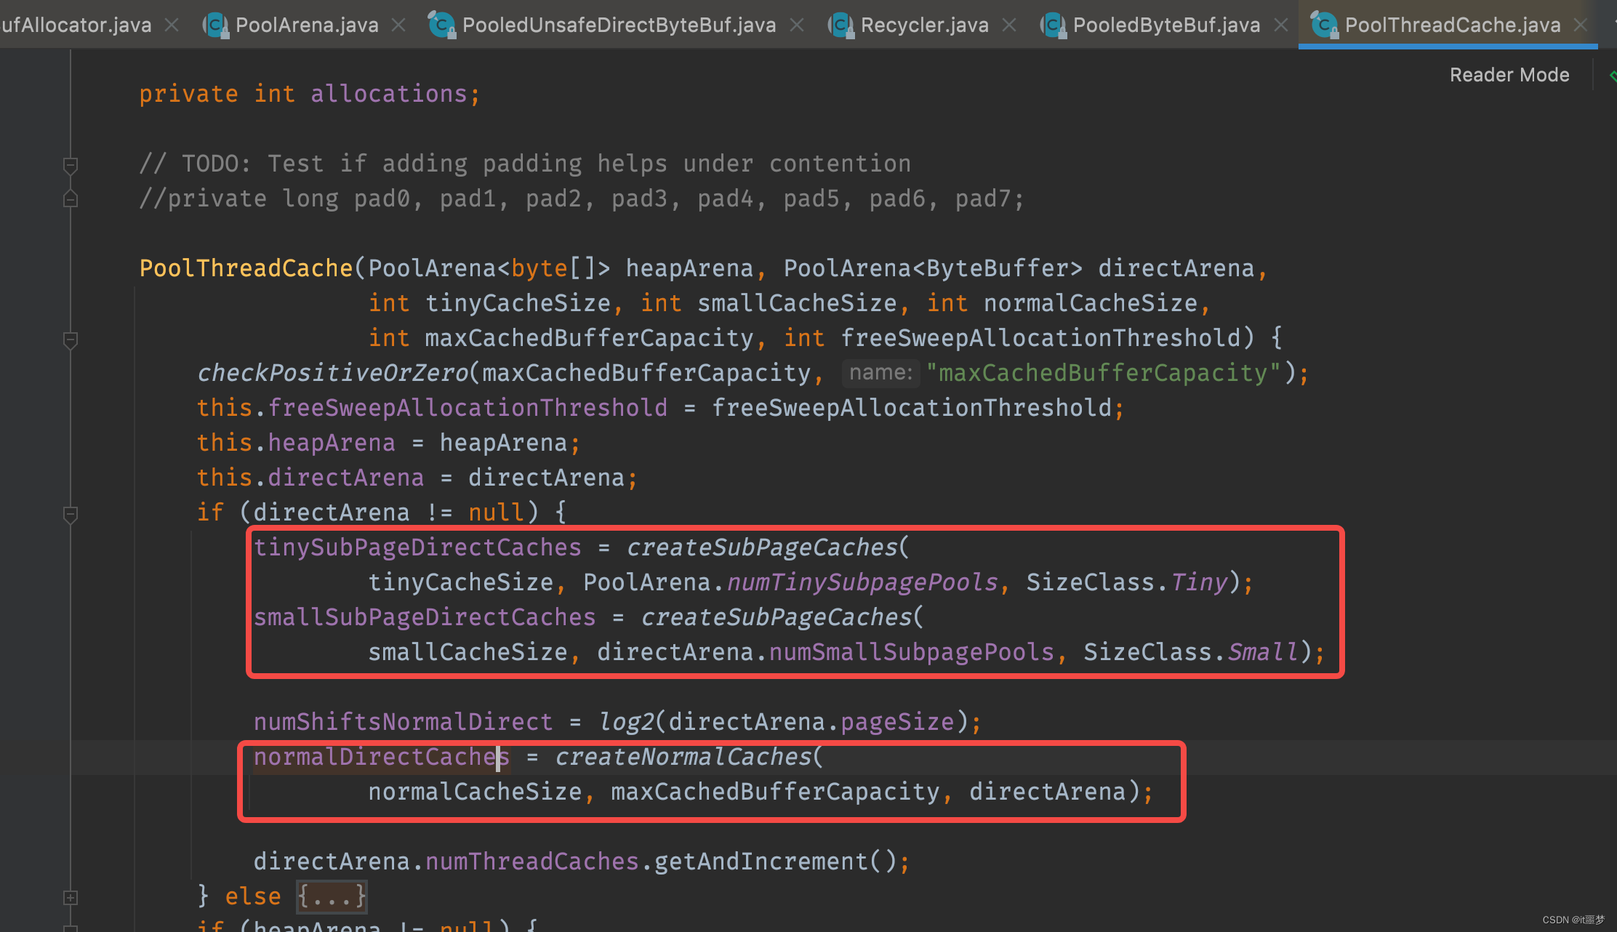Screen dimensions: 1617x932
Task: Close the PoolArena.java tab
Action: tap(398, 25)
